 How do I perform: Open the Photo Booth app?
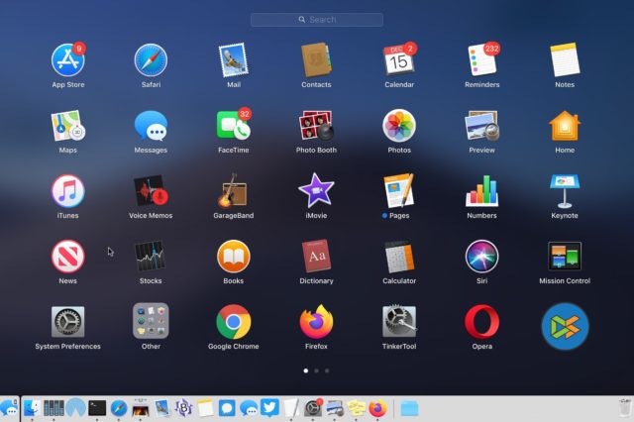(316, 125)
